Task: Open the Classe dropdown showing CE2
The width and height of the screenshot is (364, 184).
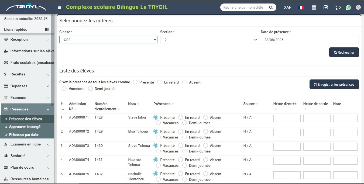Action: (x=108, y=40)
